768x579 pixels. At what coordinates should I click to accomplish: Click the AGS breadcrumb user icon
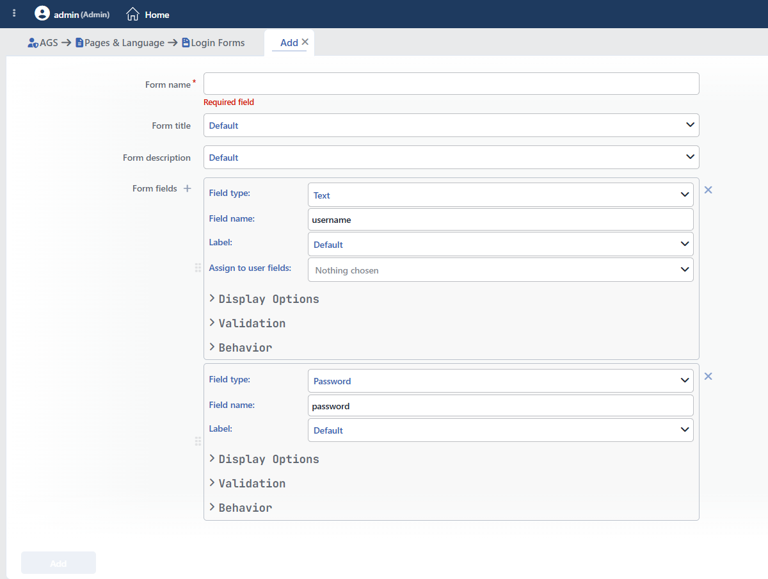(33, 43)
